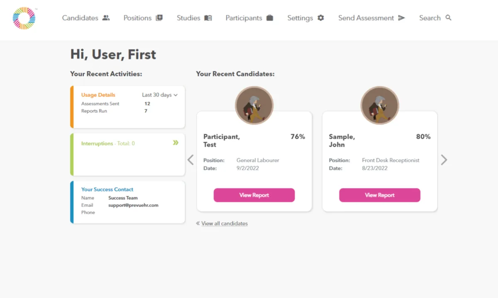
Task: Open the Studies menu item
Action: click(188, 18)
